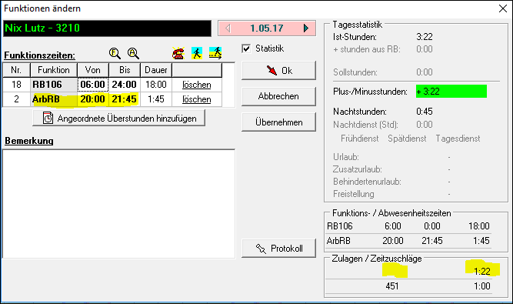Image resolution: width=513 pixels, height=304 pixels.
Task: Click the walking person with arrow icon
Action: pos(215,53)
